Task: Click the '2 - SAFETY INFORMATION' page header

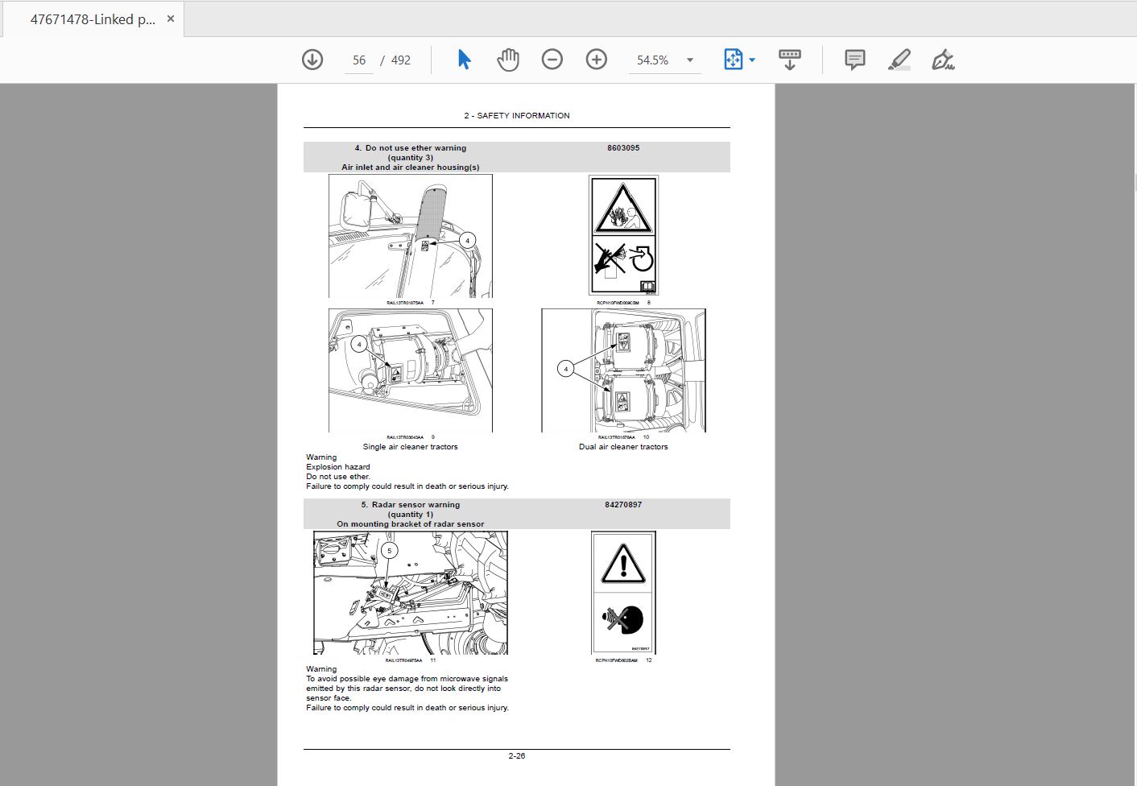Action: coord(517,116)
